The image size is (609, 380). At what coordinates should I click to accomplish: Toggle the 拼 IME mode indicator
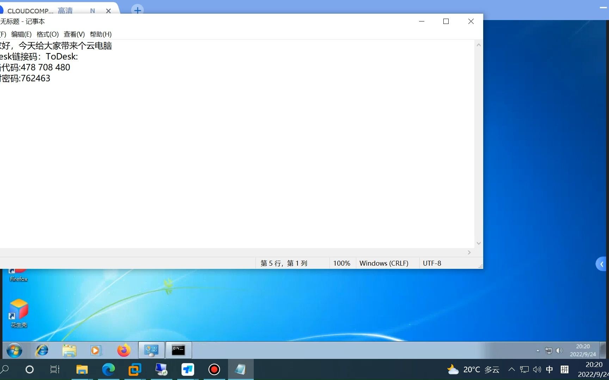point(565,369)
